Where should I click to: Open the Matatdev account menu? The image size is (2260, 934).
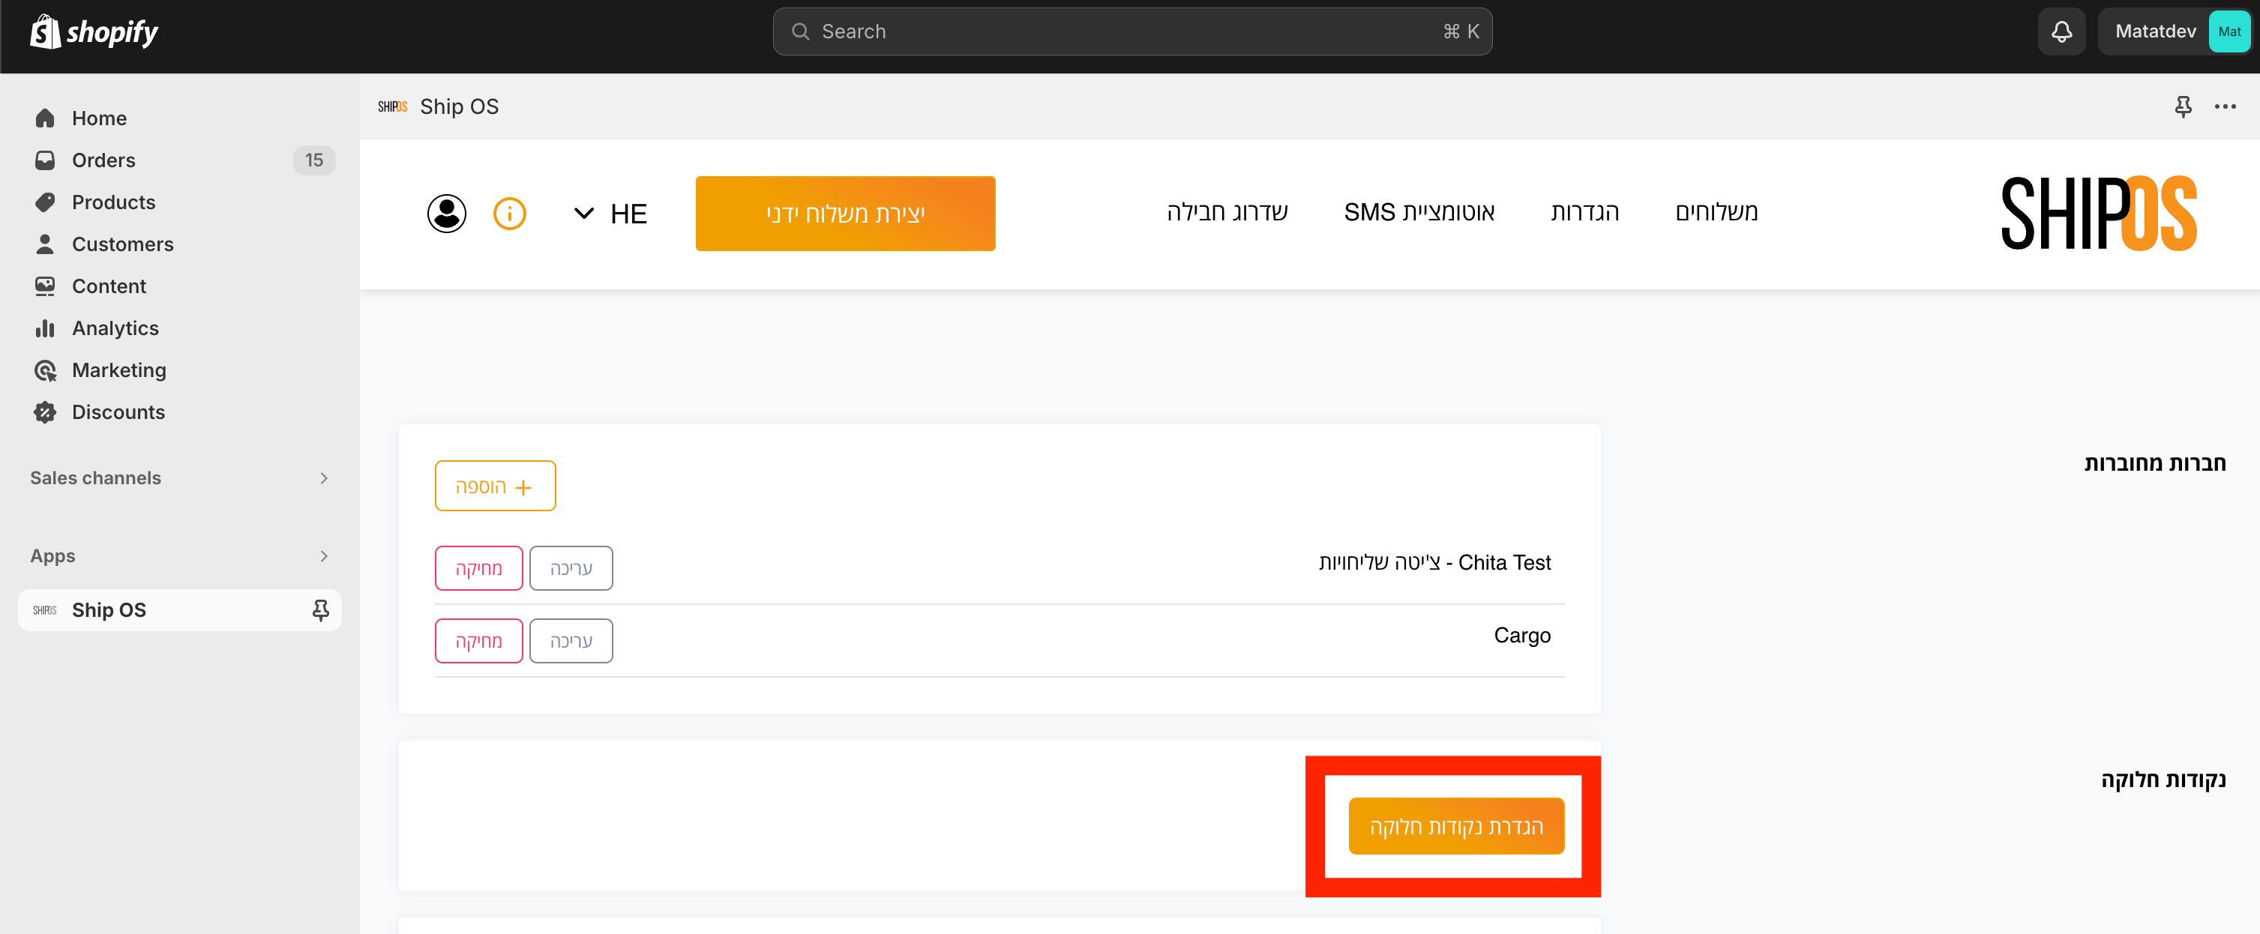tap(2174, 31)
